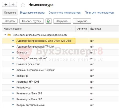The image size is (119, 108).
Task: Click the copy item icon with green plus
Action: 48,21
